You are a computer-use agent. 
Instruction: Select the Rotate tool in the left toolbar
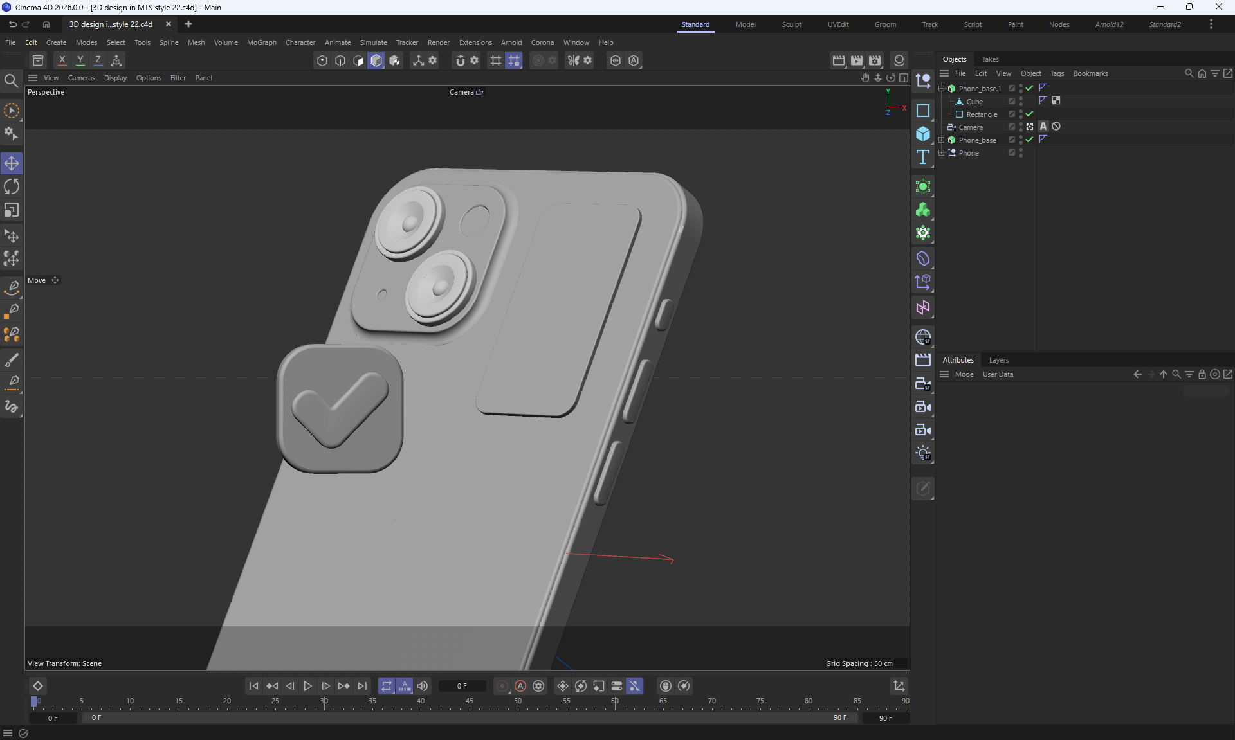12,187
